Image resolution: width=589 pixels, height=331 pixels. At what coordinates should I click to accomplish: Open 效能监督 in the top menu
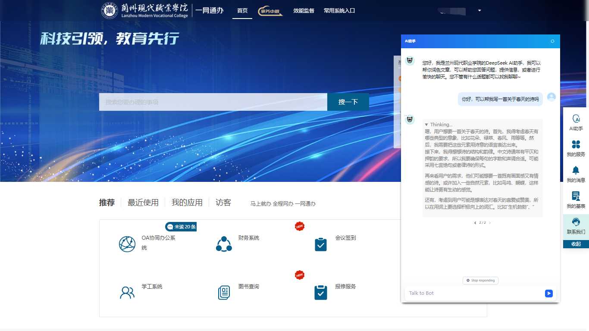pos(304,11)
